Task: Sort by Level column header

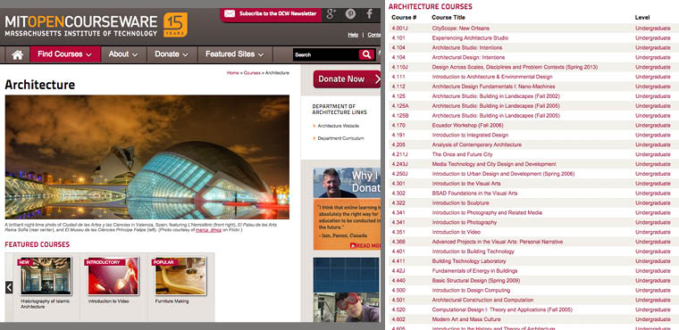Action: [x=642, y=18]
